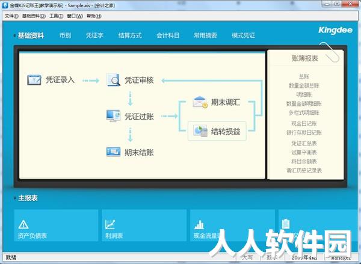Select the 模式凭证 tab
361x264 pixels.
pyautogui.click(x=243, y=35)
